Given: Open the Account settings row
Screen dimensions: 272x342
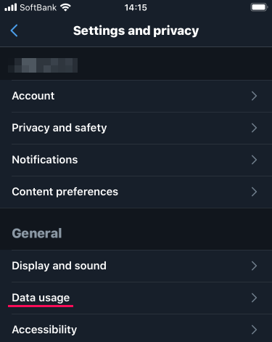Looking at the screenshot, I should (136, 96).
